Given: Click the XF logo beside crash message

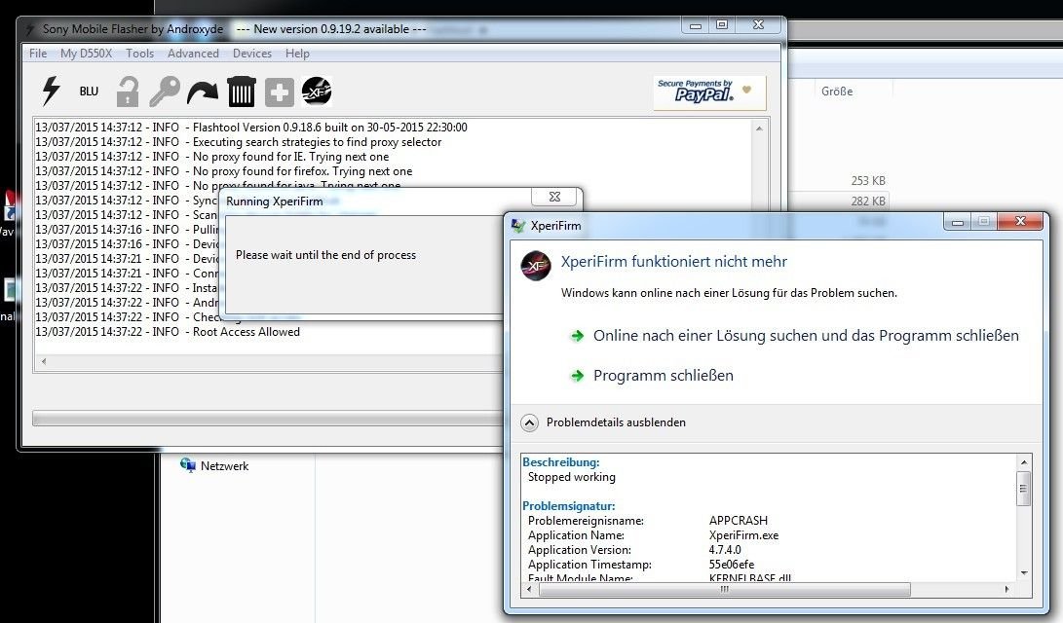Looking at the screenshot, I should (x=536, y=266).
